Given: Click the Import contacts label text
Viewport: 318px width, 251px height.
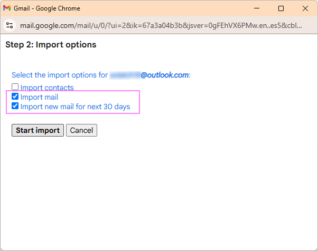Looking at the screenshot, I should [x=47, y=88].
